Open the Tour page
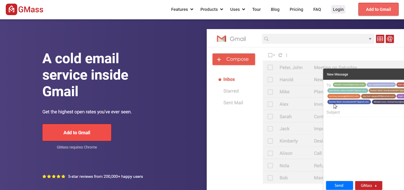The height and width of the screenshot is (190, 404). (x=257, y=9)
